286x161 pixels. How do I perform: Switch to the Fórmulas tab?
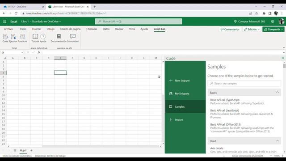(92, 29)
